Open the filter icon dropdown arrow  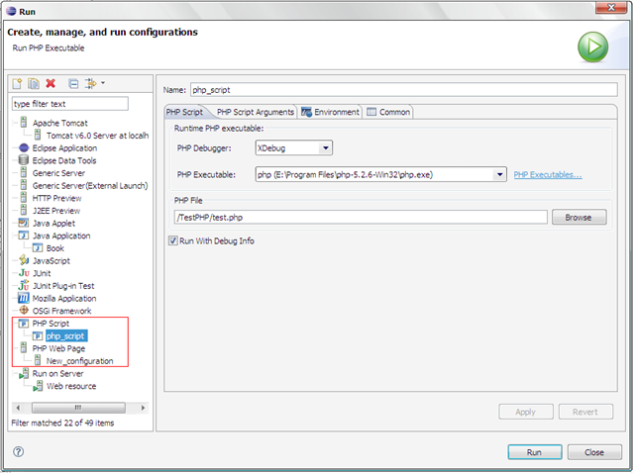pos(103,83)
